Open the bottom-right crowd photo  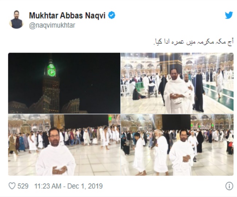[177, 145]
